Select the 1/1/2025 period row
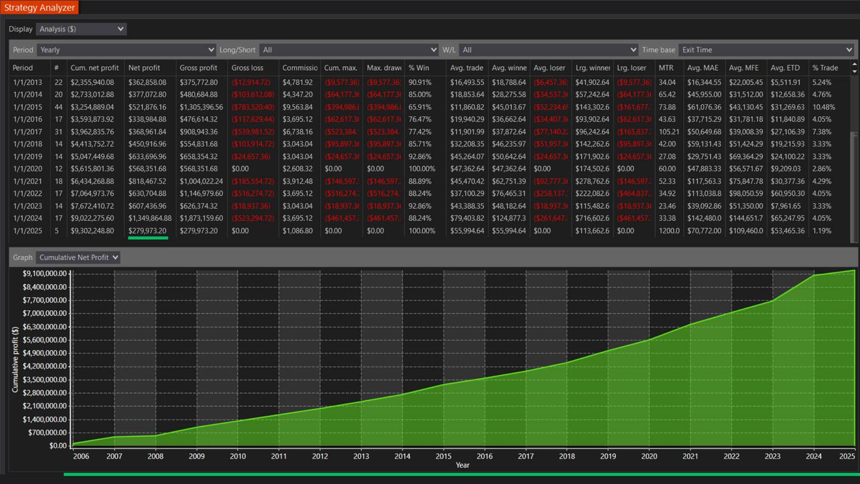The image size is (860, 484). pyautogui.click(x=430, y=230)
